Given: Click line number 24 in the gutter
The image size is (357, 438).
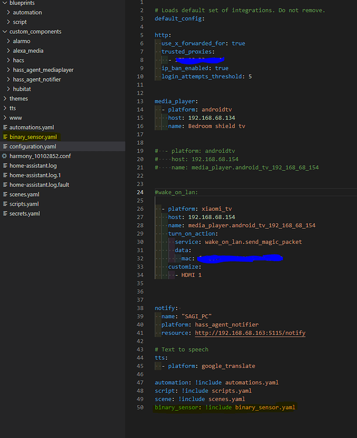Looking at the screenshot, I should 140,193.
